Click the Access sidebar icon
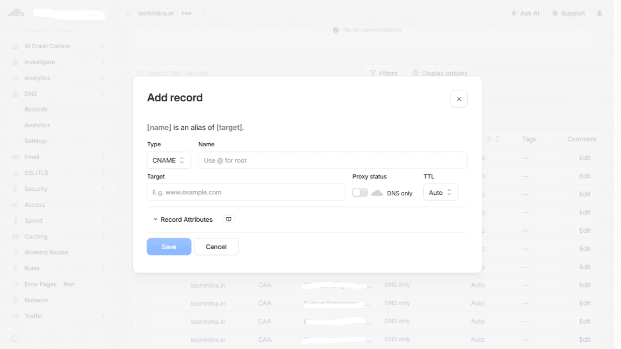The image size is (621, 349). pos(15,205)
